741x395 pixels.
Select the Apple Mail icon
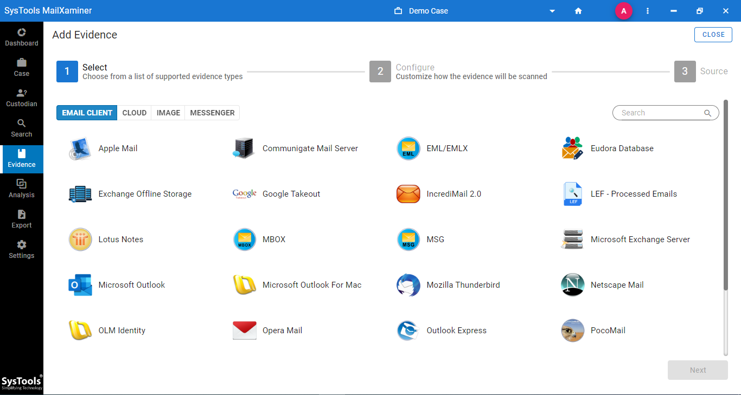click(80, 148)
